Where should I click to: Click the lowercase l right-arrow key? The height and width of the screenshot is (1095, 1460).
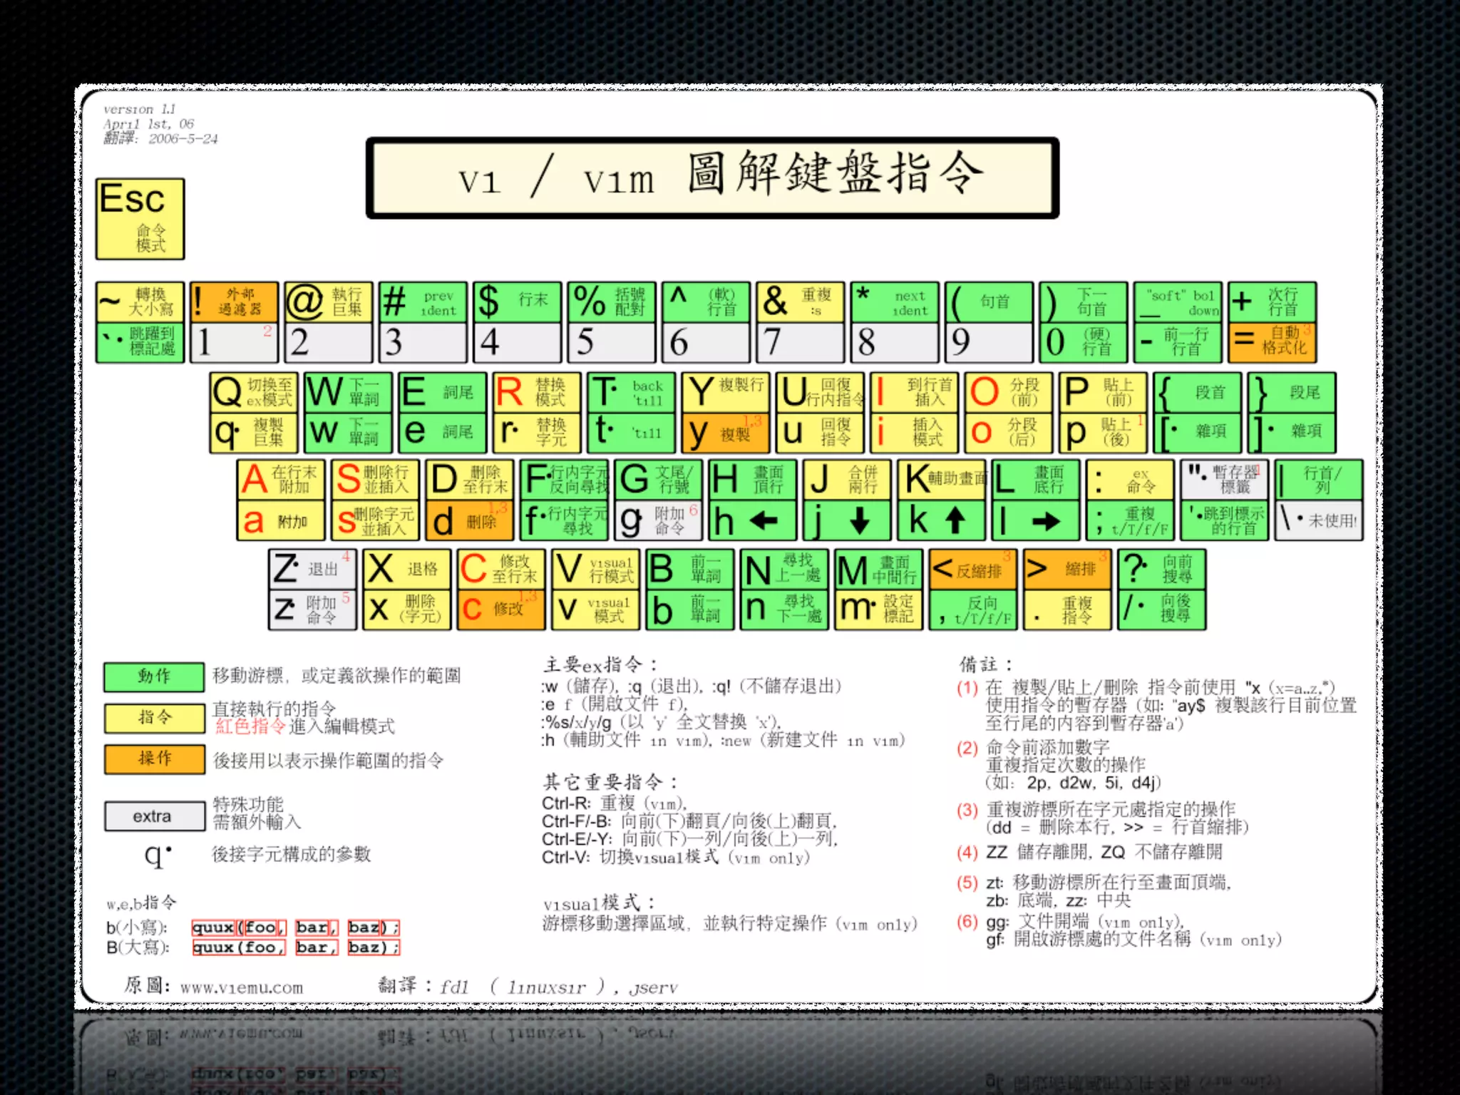coord(1034,521)
